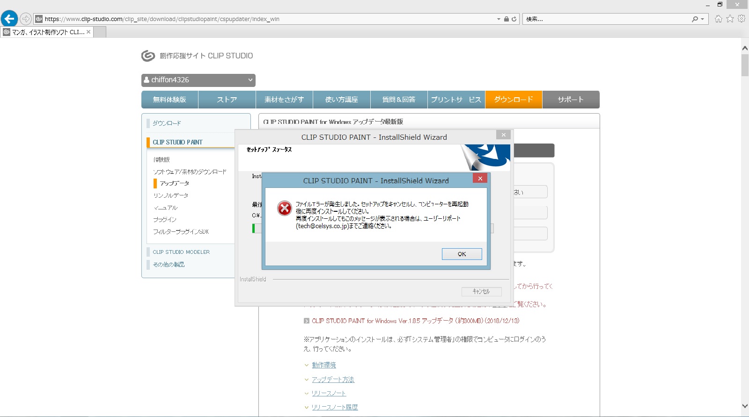
Task: Expand the chevron beside 動作環境
Action: pyautogui.click(x=307, y=365)
